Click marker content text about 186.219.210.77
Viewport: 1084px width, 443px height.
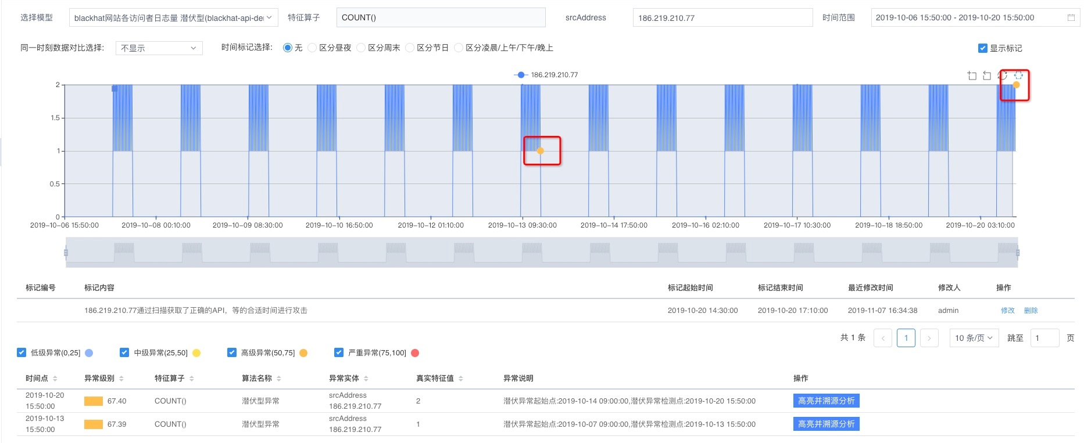(x=196, y=311)
